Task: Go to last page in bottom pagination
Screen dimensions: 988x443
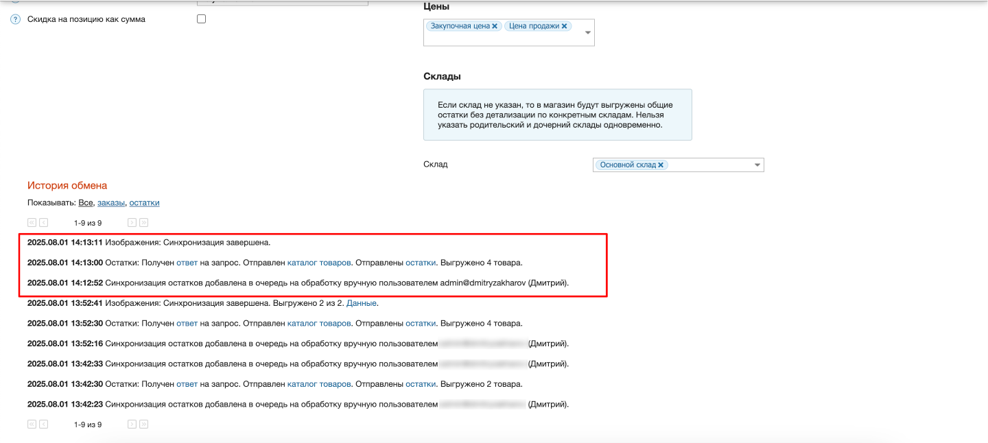Action: 143,424
